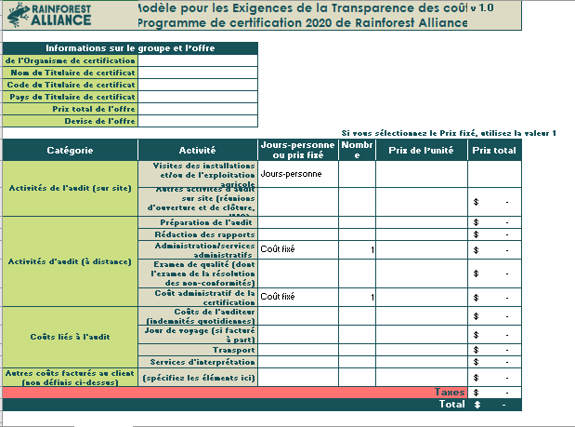The image size is (575, 427).
Task: Select the Activités de l'audit (sur site) category cell
Action: 71,188
